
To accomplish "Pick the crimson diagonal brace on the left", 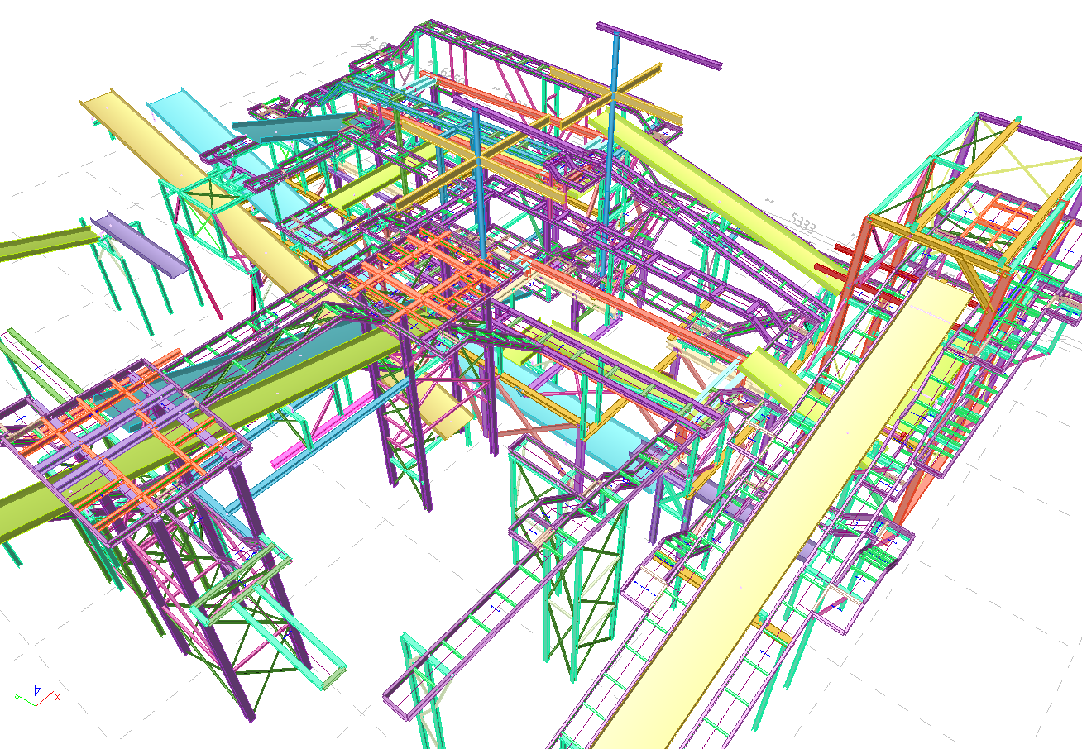I will [x=199, y=273].
